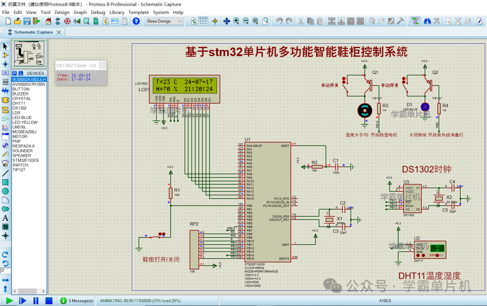The width and height of the screenshot is (487, 306).
Task: Click the Copy to clipboard icon
Action: tap(310, 21)
